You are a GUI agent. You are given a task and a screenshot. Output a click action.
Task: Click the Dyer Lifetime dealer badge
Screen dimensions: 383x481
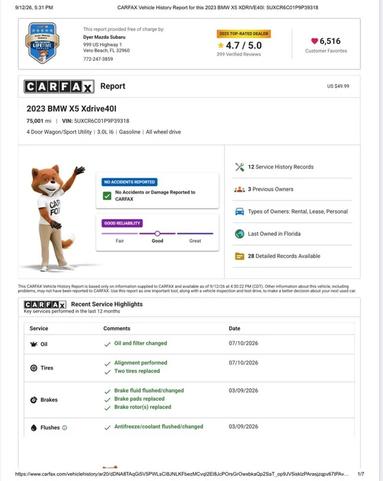click(42, 43)
